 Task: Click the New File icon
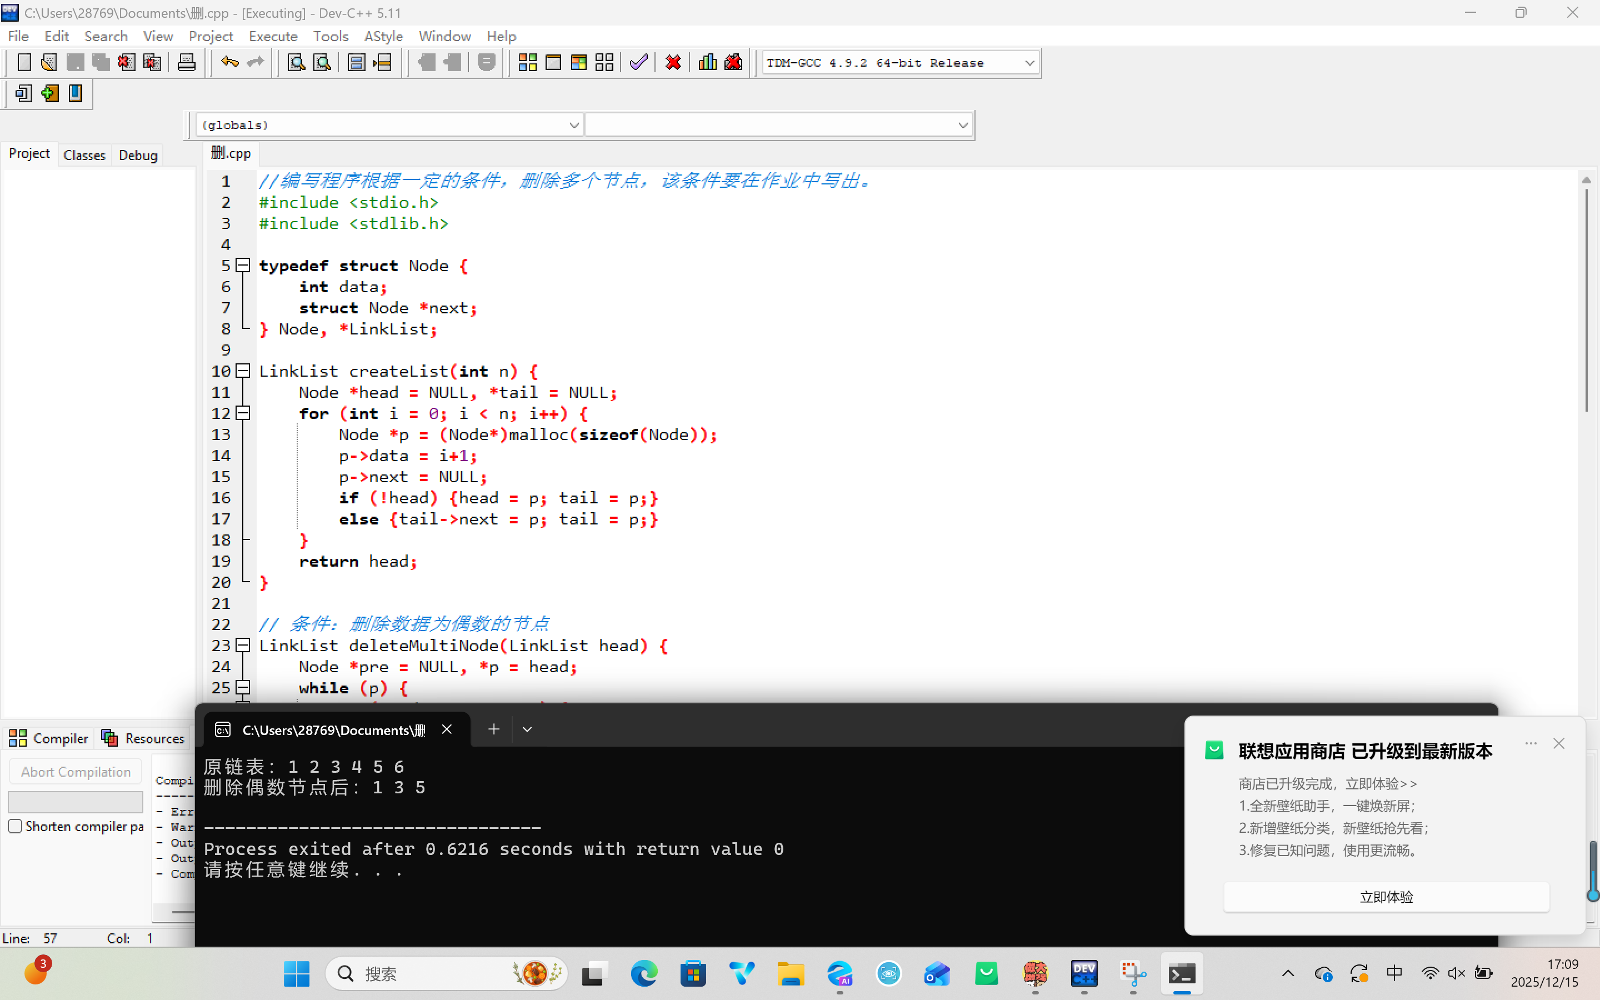tap(24, 63)
